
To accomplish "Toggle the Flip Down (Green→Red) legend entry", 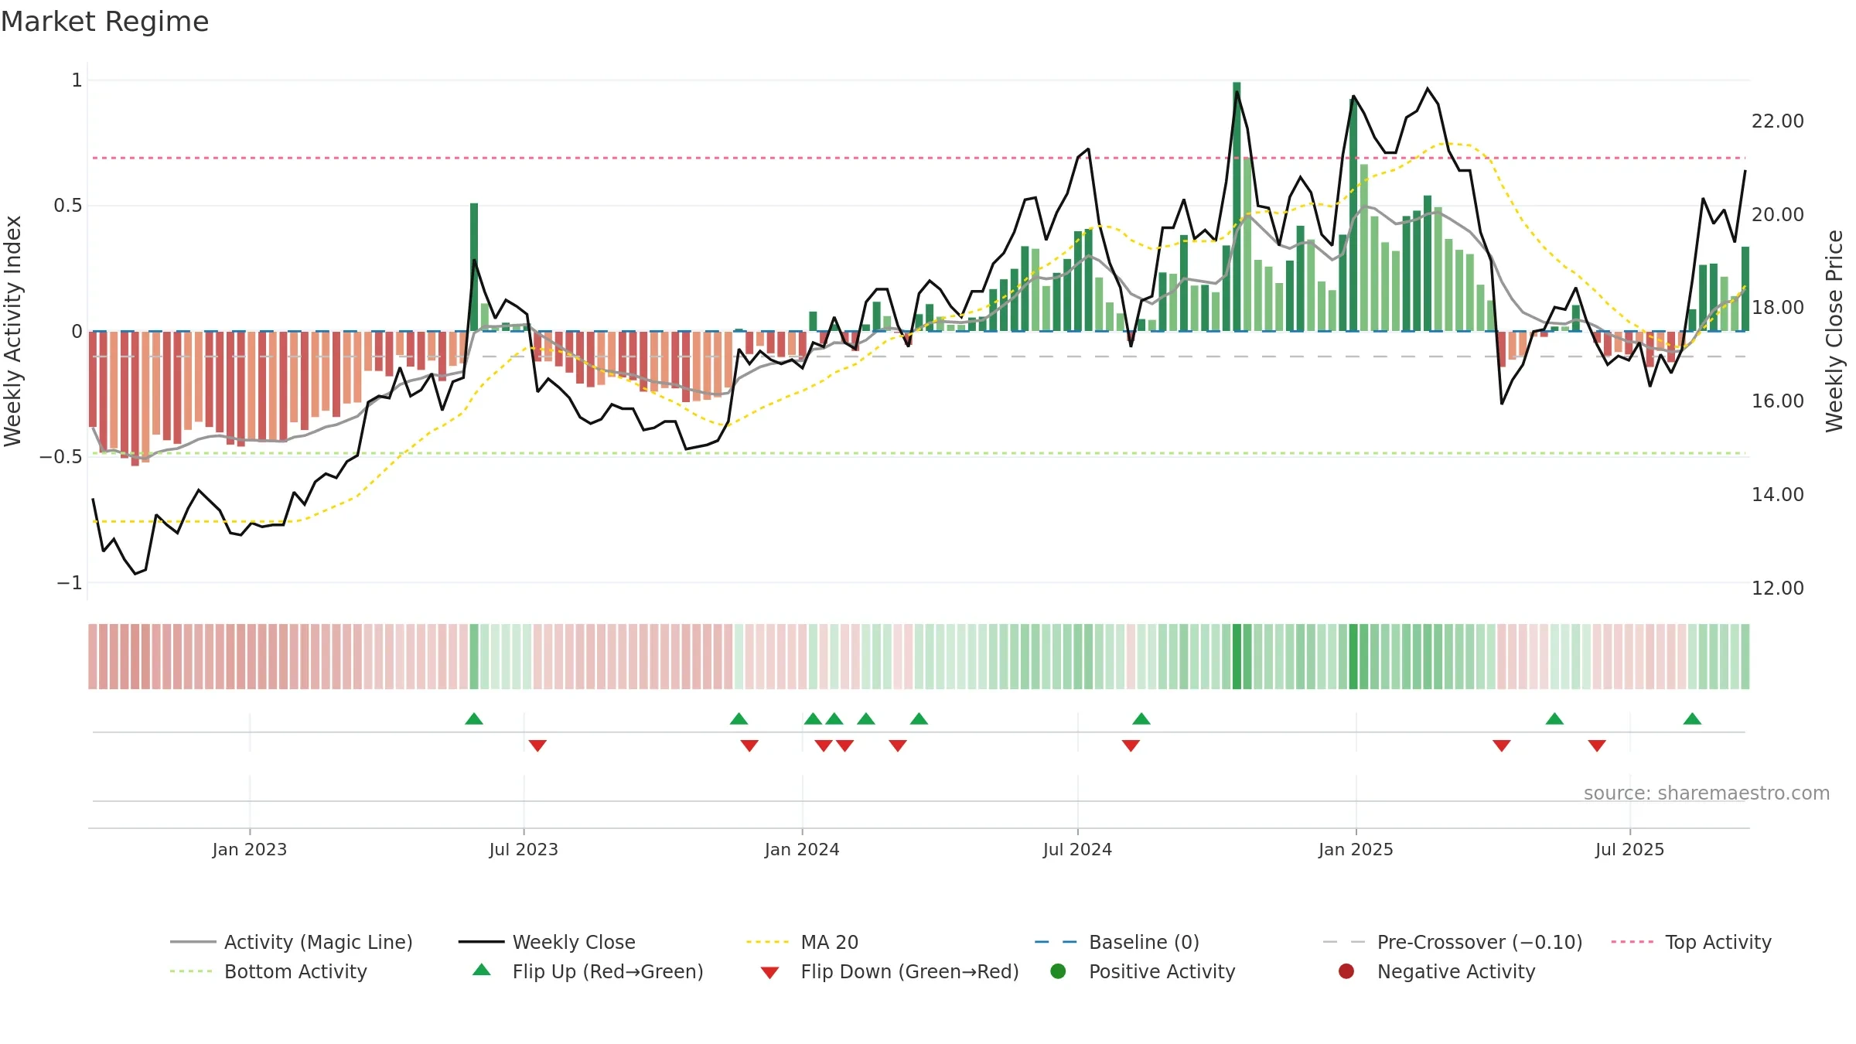I will pyautogui.click(x=889, y=971).
